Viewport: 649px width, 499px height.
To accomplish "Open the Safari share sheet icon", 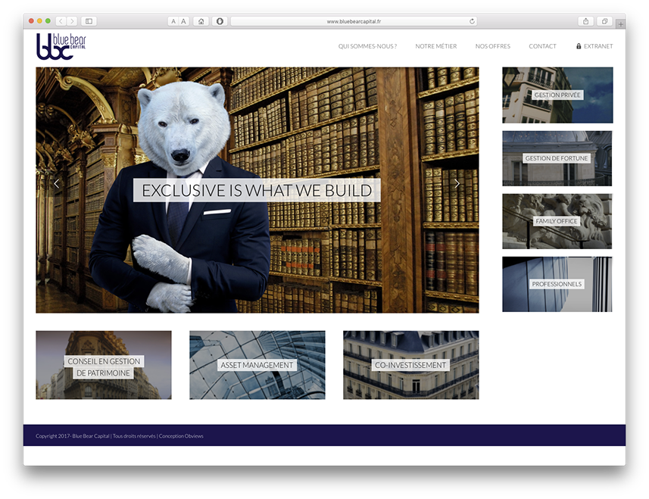I will click(x=585, y=21).
